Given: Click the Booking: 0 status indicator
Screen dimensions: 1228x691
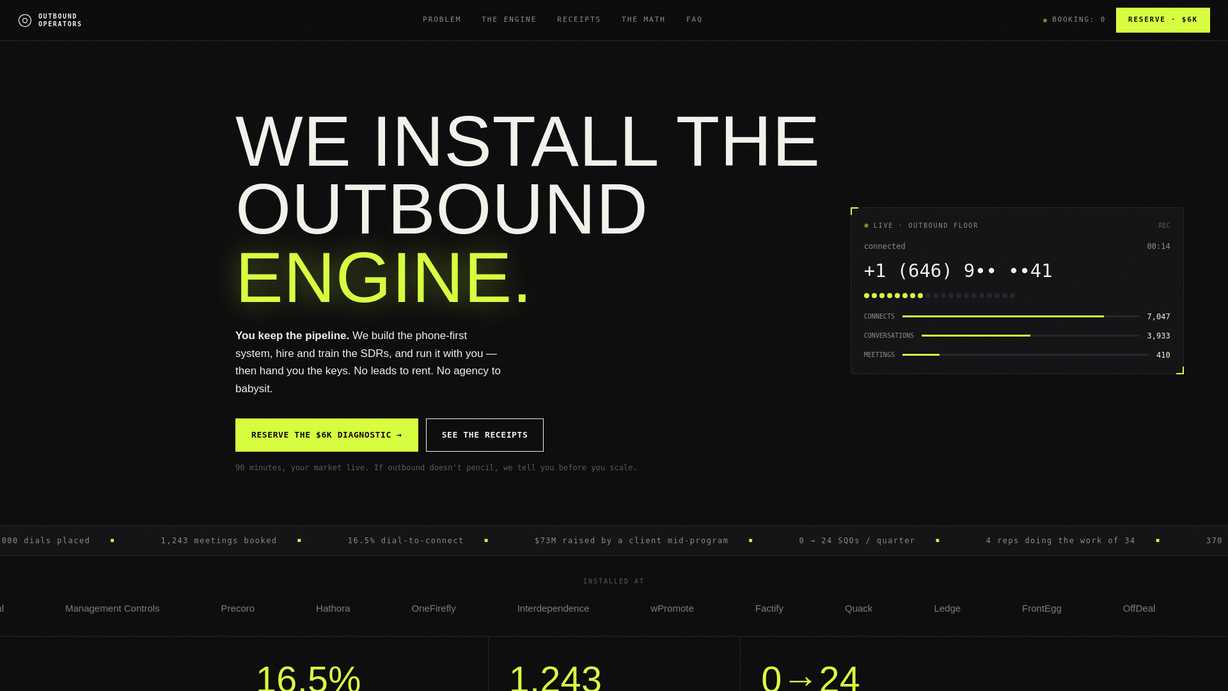Looking at the screenshot, I should 1074,20.
